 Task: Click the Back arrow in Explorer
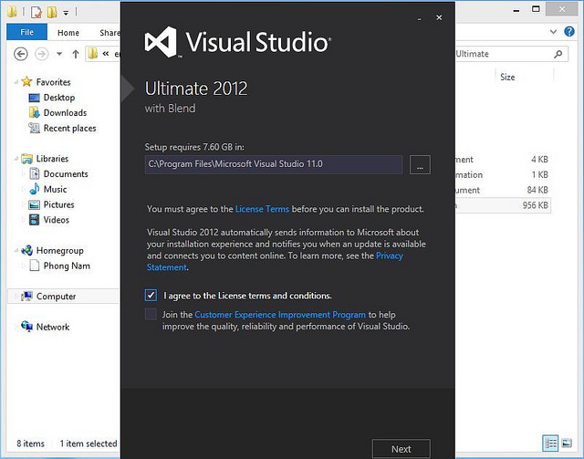[x=21, y=55]
